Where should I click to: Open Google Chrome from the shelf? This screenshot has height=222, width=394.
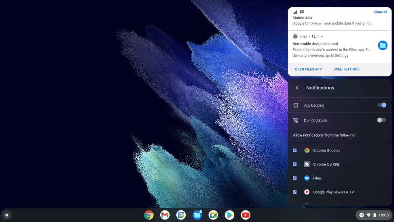pos(149,215)
